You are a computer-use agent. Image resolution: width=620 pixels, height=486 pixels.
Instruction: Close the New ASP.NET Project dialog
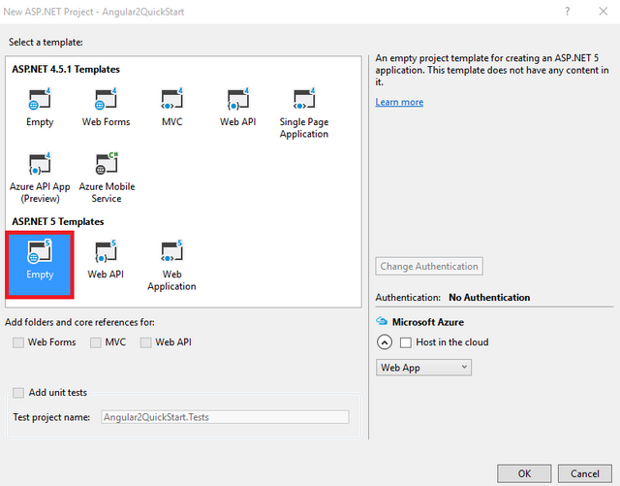[603, 11]
